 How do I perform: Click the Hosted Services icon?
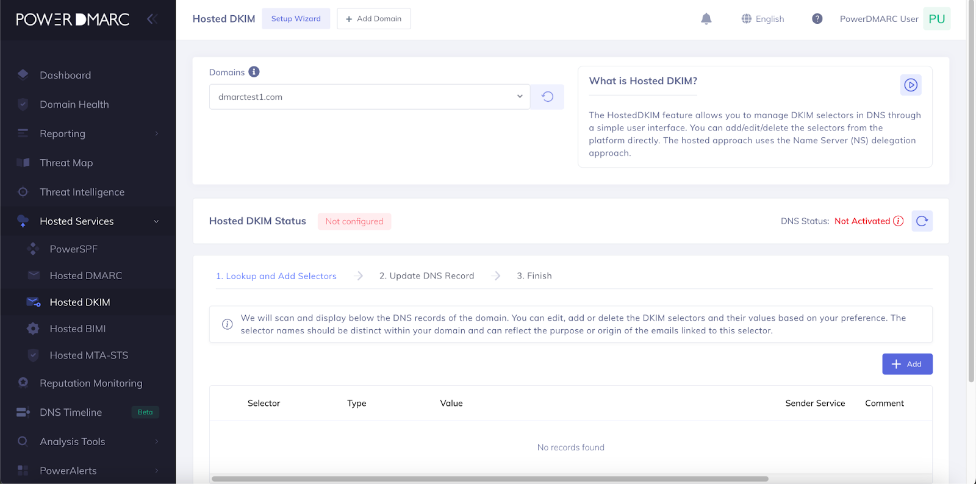click(x=23, y=221)
